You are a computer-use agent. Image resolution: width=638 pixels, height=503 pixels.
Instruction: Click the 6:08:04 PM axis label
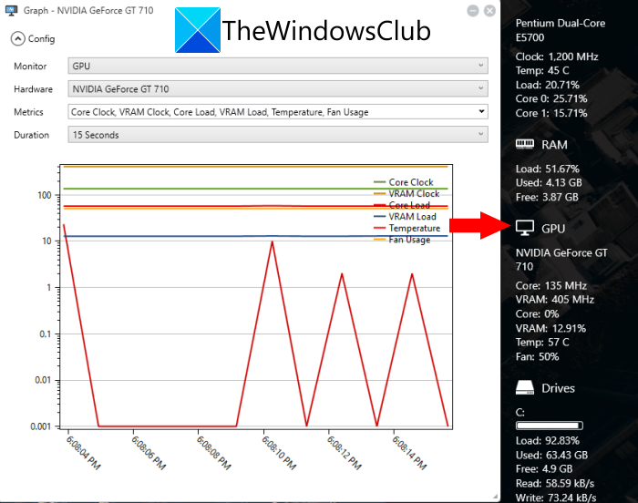[83, 453]
